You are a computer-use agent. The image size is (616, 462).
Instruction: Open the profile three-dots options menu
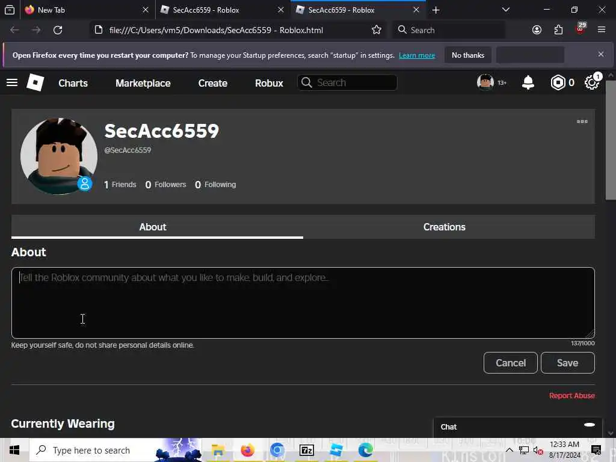582,122
